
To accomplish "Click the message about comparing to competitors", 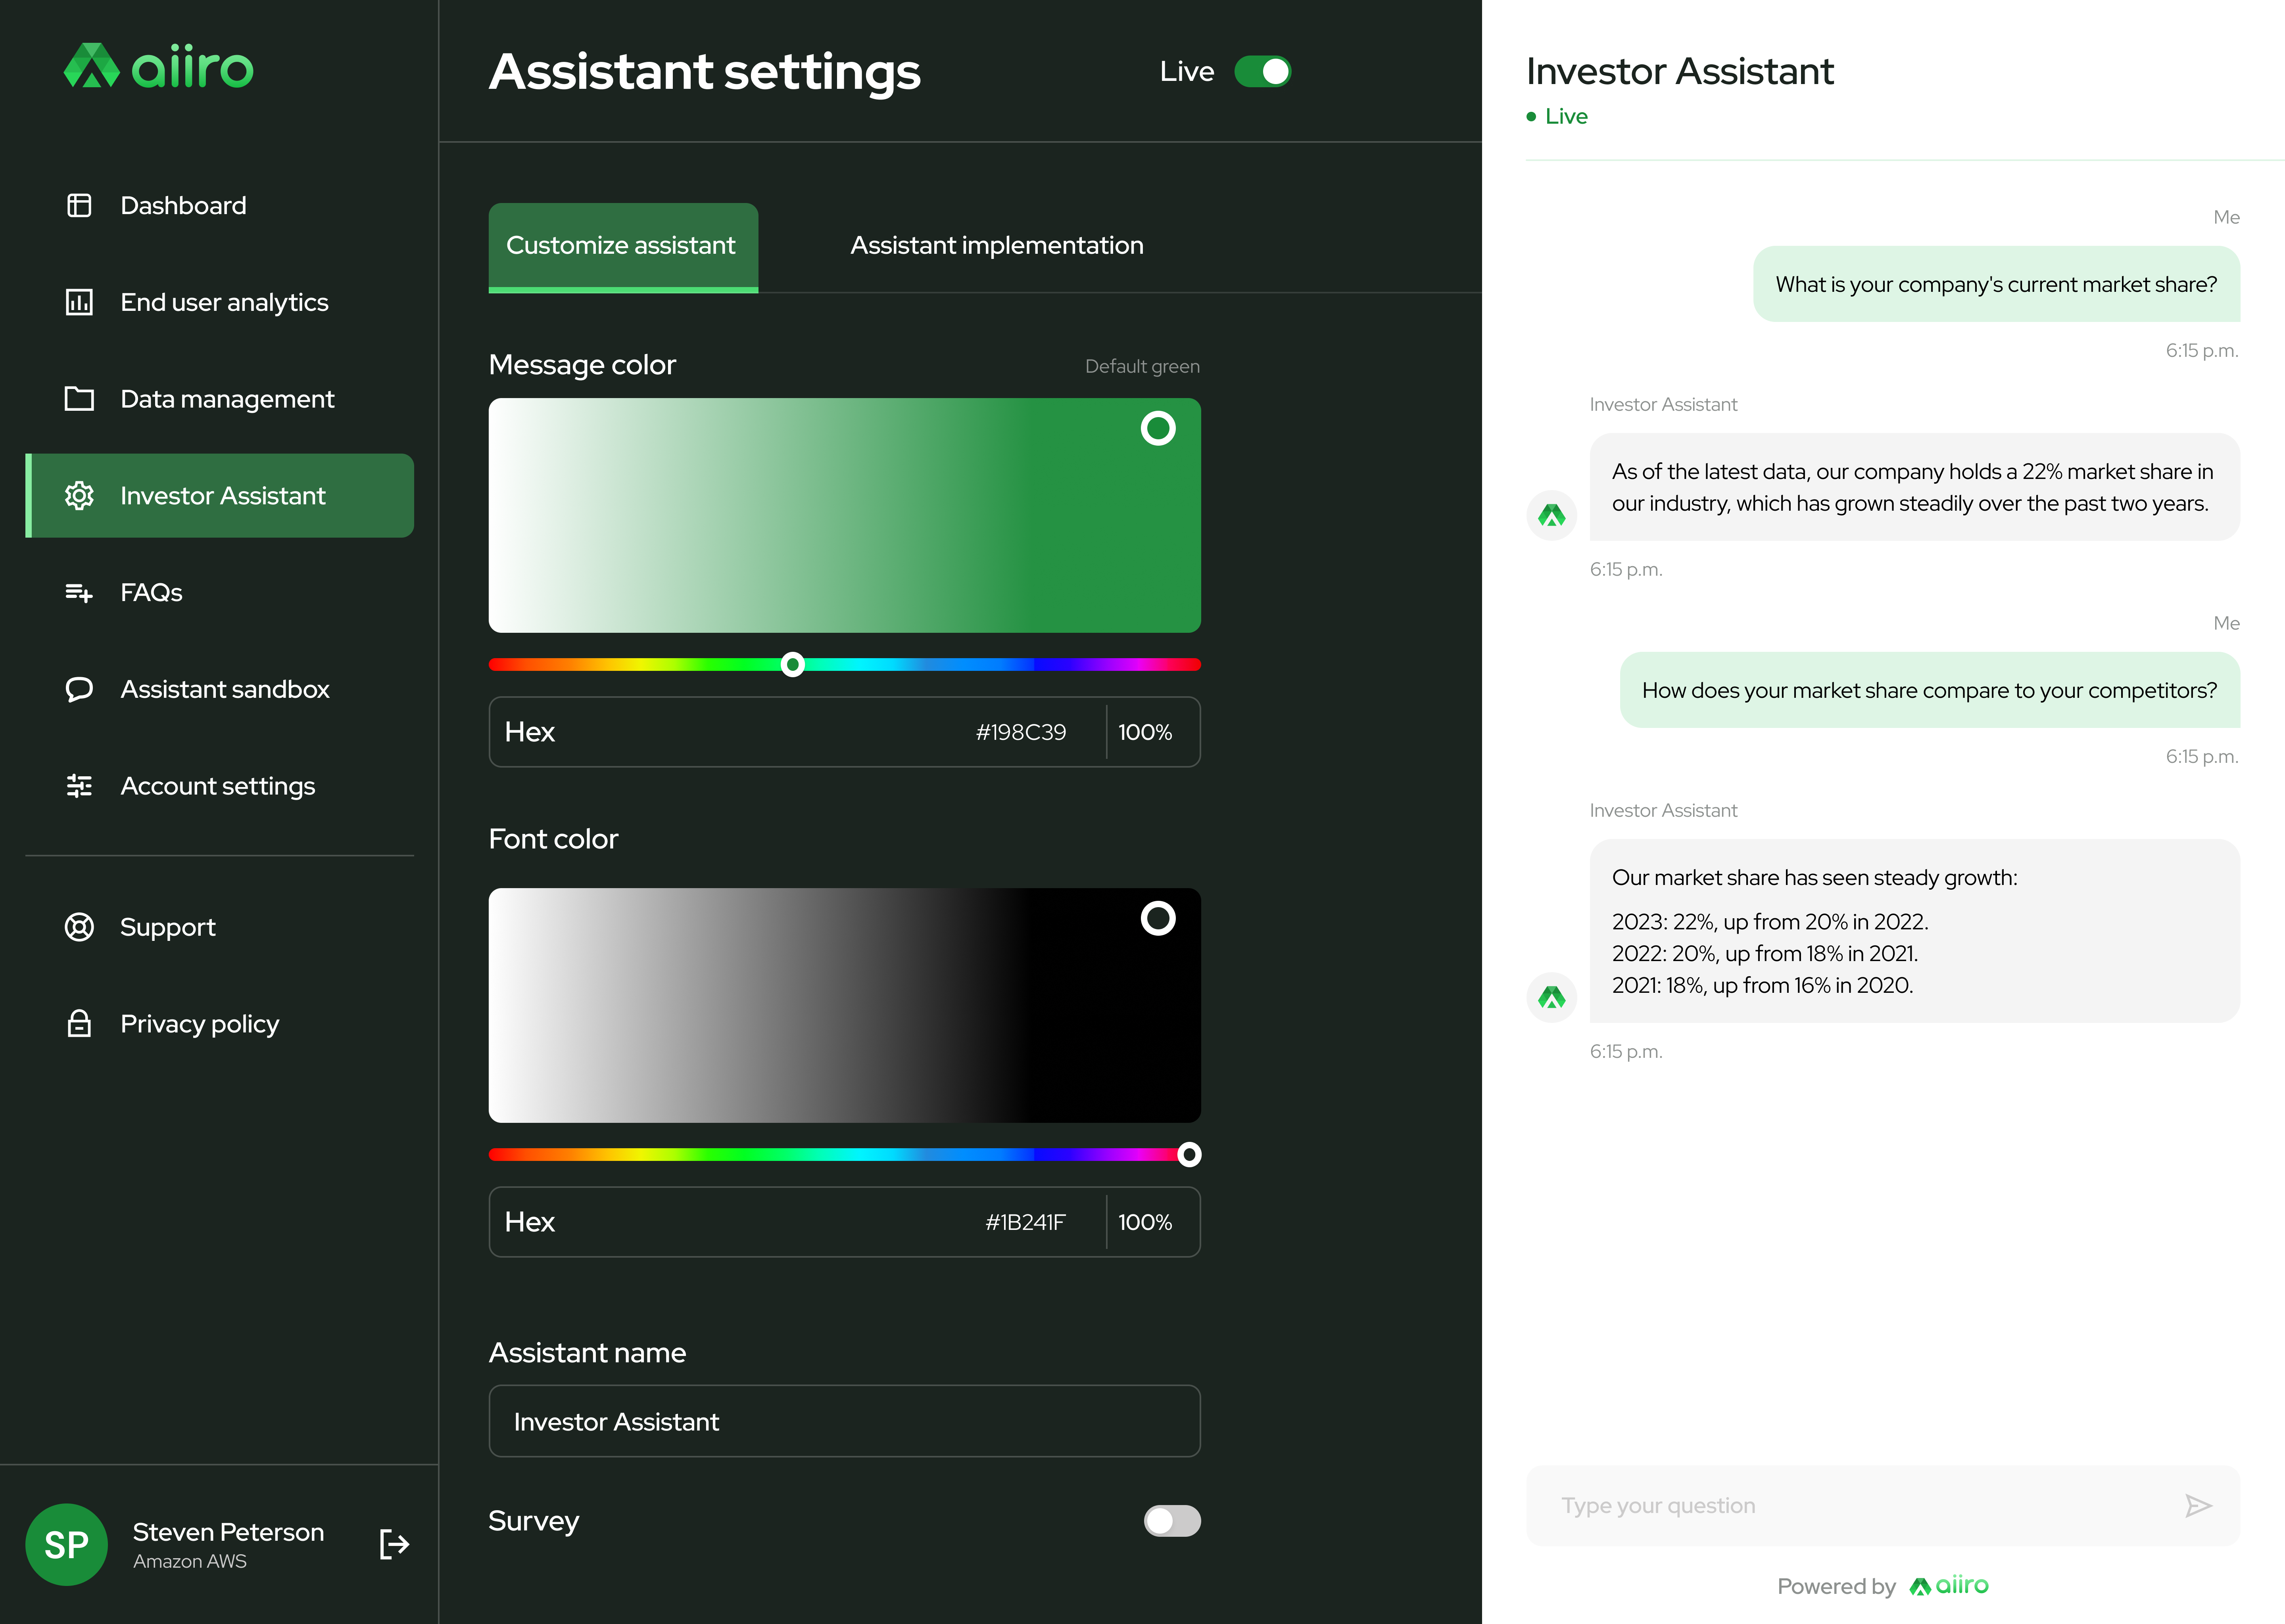I will [1930, 690].
